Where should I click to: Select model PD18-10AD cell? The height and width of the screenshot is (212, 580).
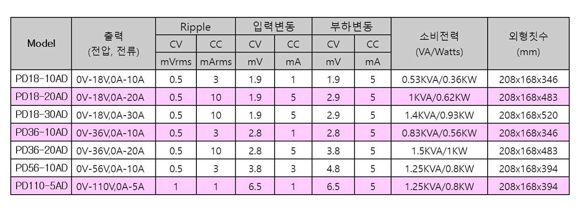41,79
